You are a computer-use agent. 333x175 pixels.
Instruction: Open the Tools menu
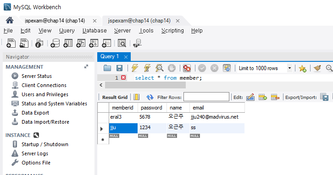tap(146, 31)
